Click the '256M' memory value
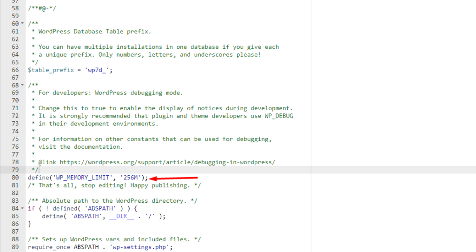Image resolution: width=476 pixels, height=252 pixels. point(131,178)
